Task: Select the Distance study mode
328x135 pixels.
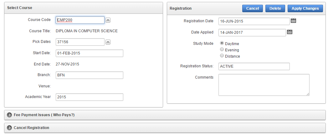Action: tap(222, 56)
